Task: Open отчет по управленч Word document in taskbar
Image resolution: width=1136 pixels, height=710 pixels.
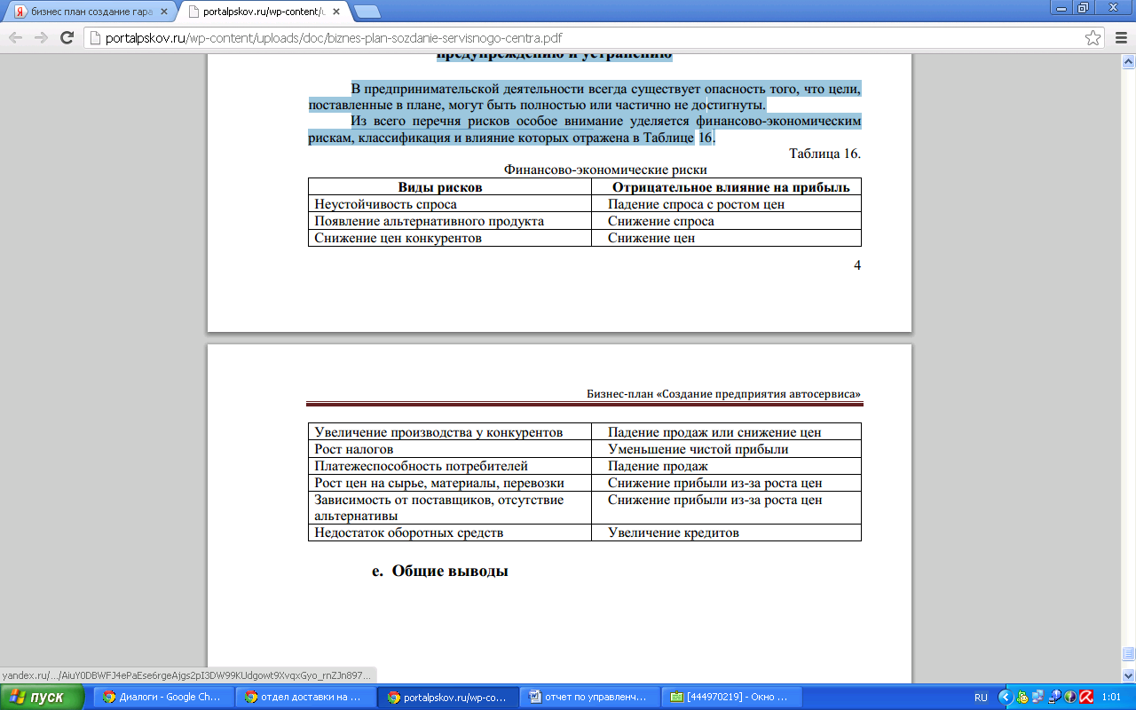Action: point(590,697)
